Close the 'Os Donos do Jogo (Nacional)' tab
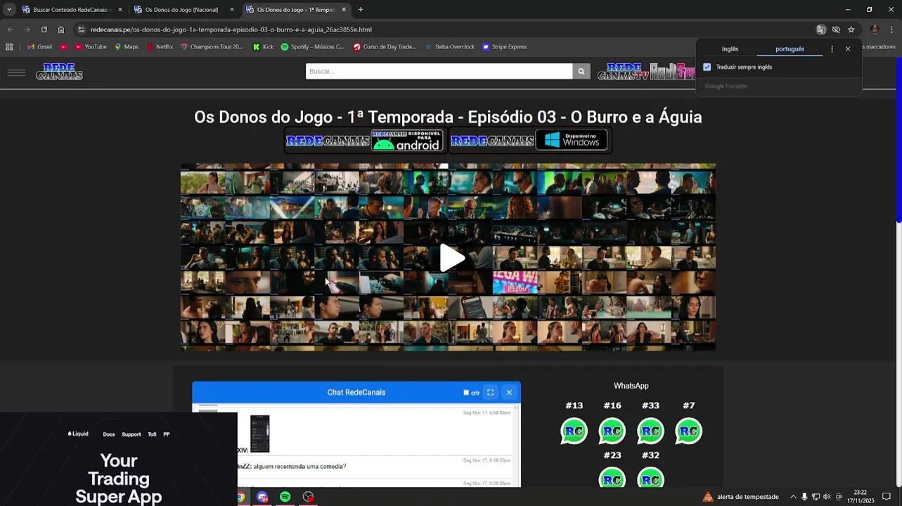 point(232,10)
